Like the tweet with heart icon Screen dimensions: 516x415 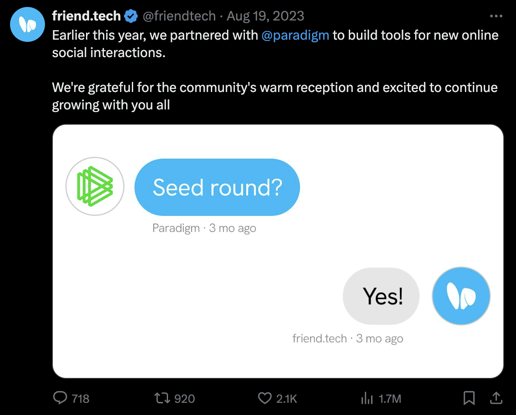pos(265,398)
